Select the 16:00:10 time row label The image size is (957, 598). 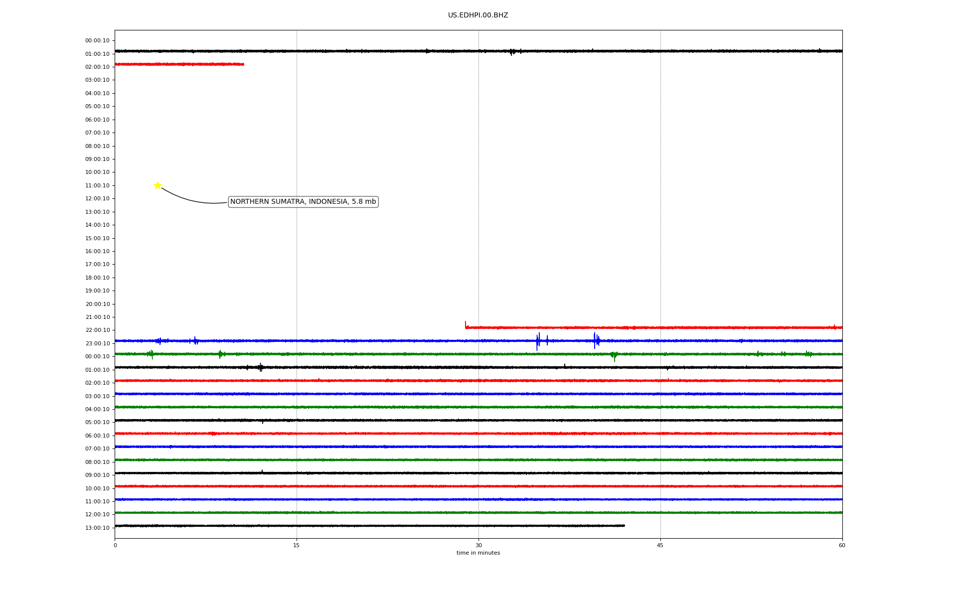(x=97, y=252)
